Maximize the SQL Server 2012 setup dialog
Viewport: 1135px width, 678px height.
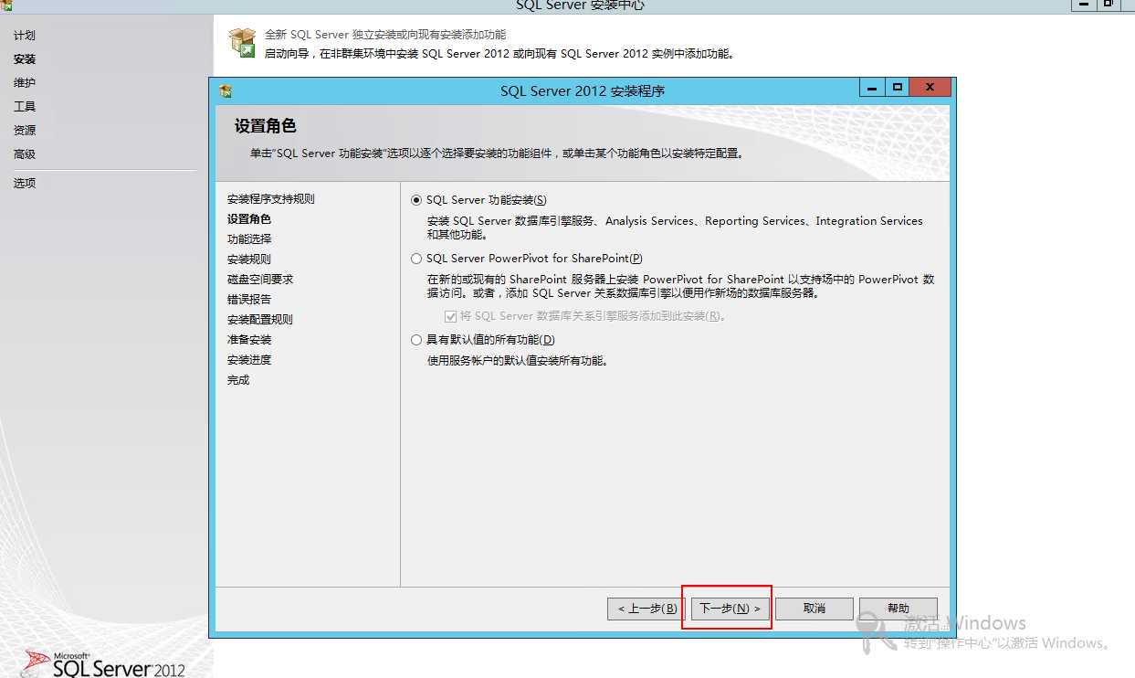898,88
